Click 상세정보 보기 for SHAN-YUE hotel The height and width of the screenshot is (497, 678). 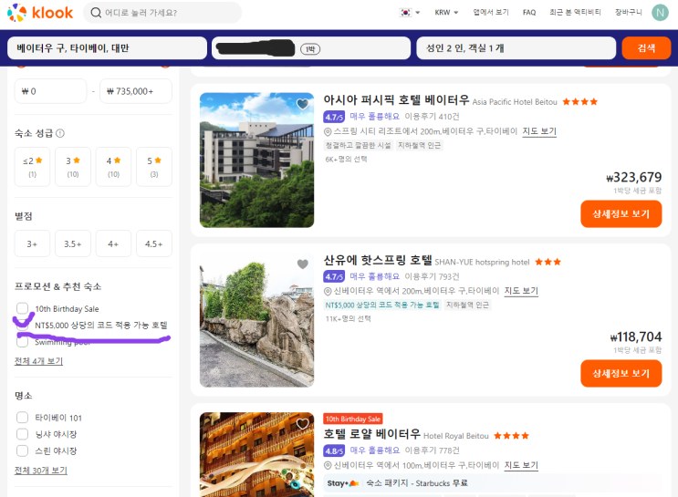pyautogui.click(x=621, y=373)
